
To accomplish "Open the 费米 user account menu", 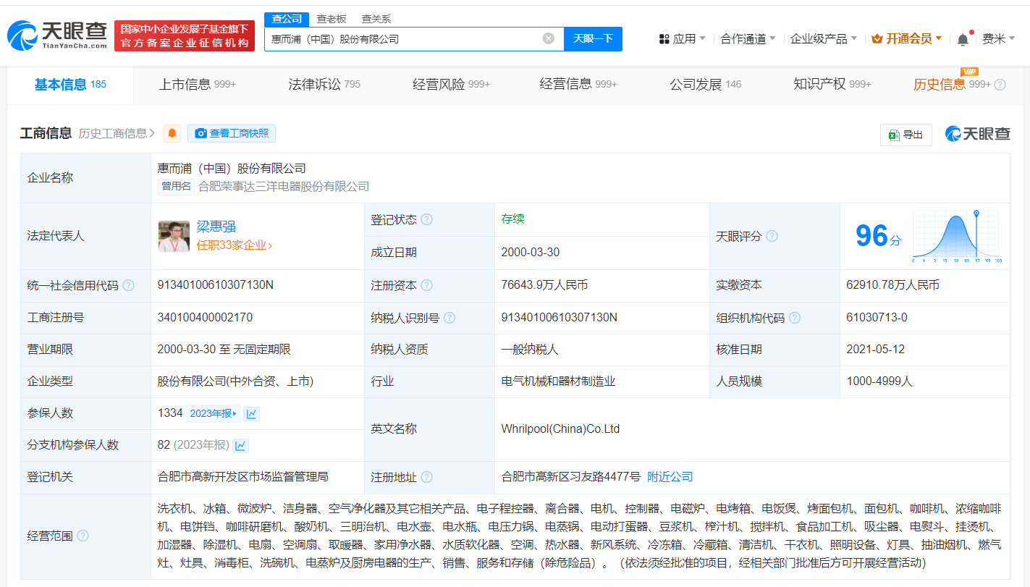I will pyautogui.click(x=998, y=38).
